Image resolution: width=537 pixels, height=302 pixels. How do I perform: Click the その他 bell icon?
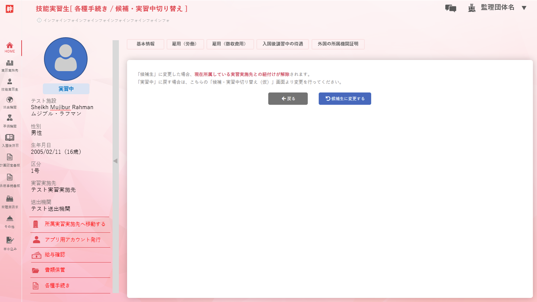10,219
